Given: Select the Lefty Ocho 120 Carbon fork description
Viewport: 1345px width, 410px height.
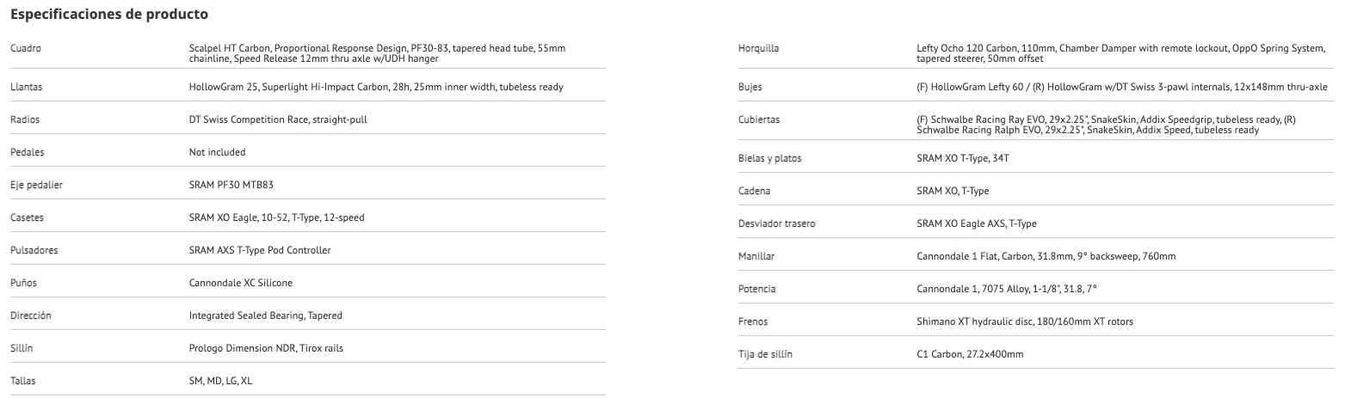Looking at the screenshot, I should pos(1120,53).
